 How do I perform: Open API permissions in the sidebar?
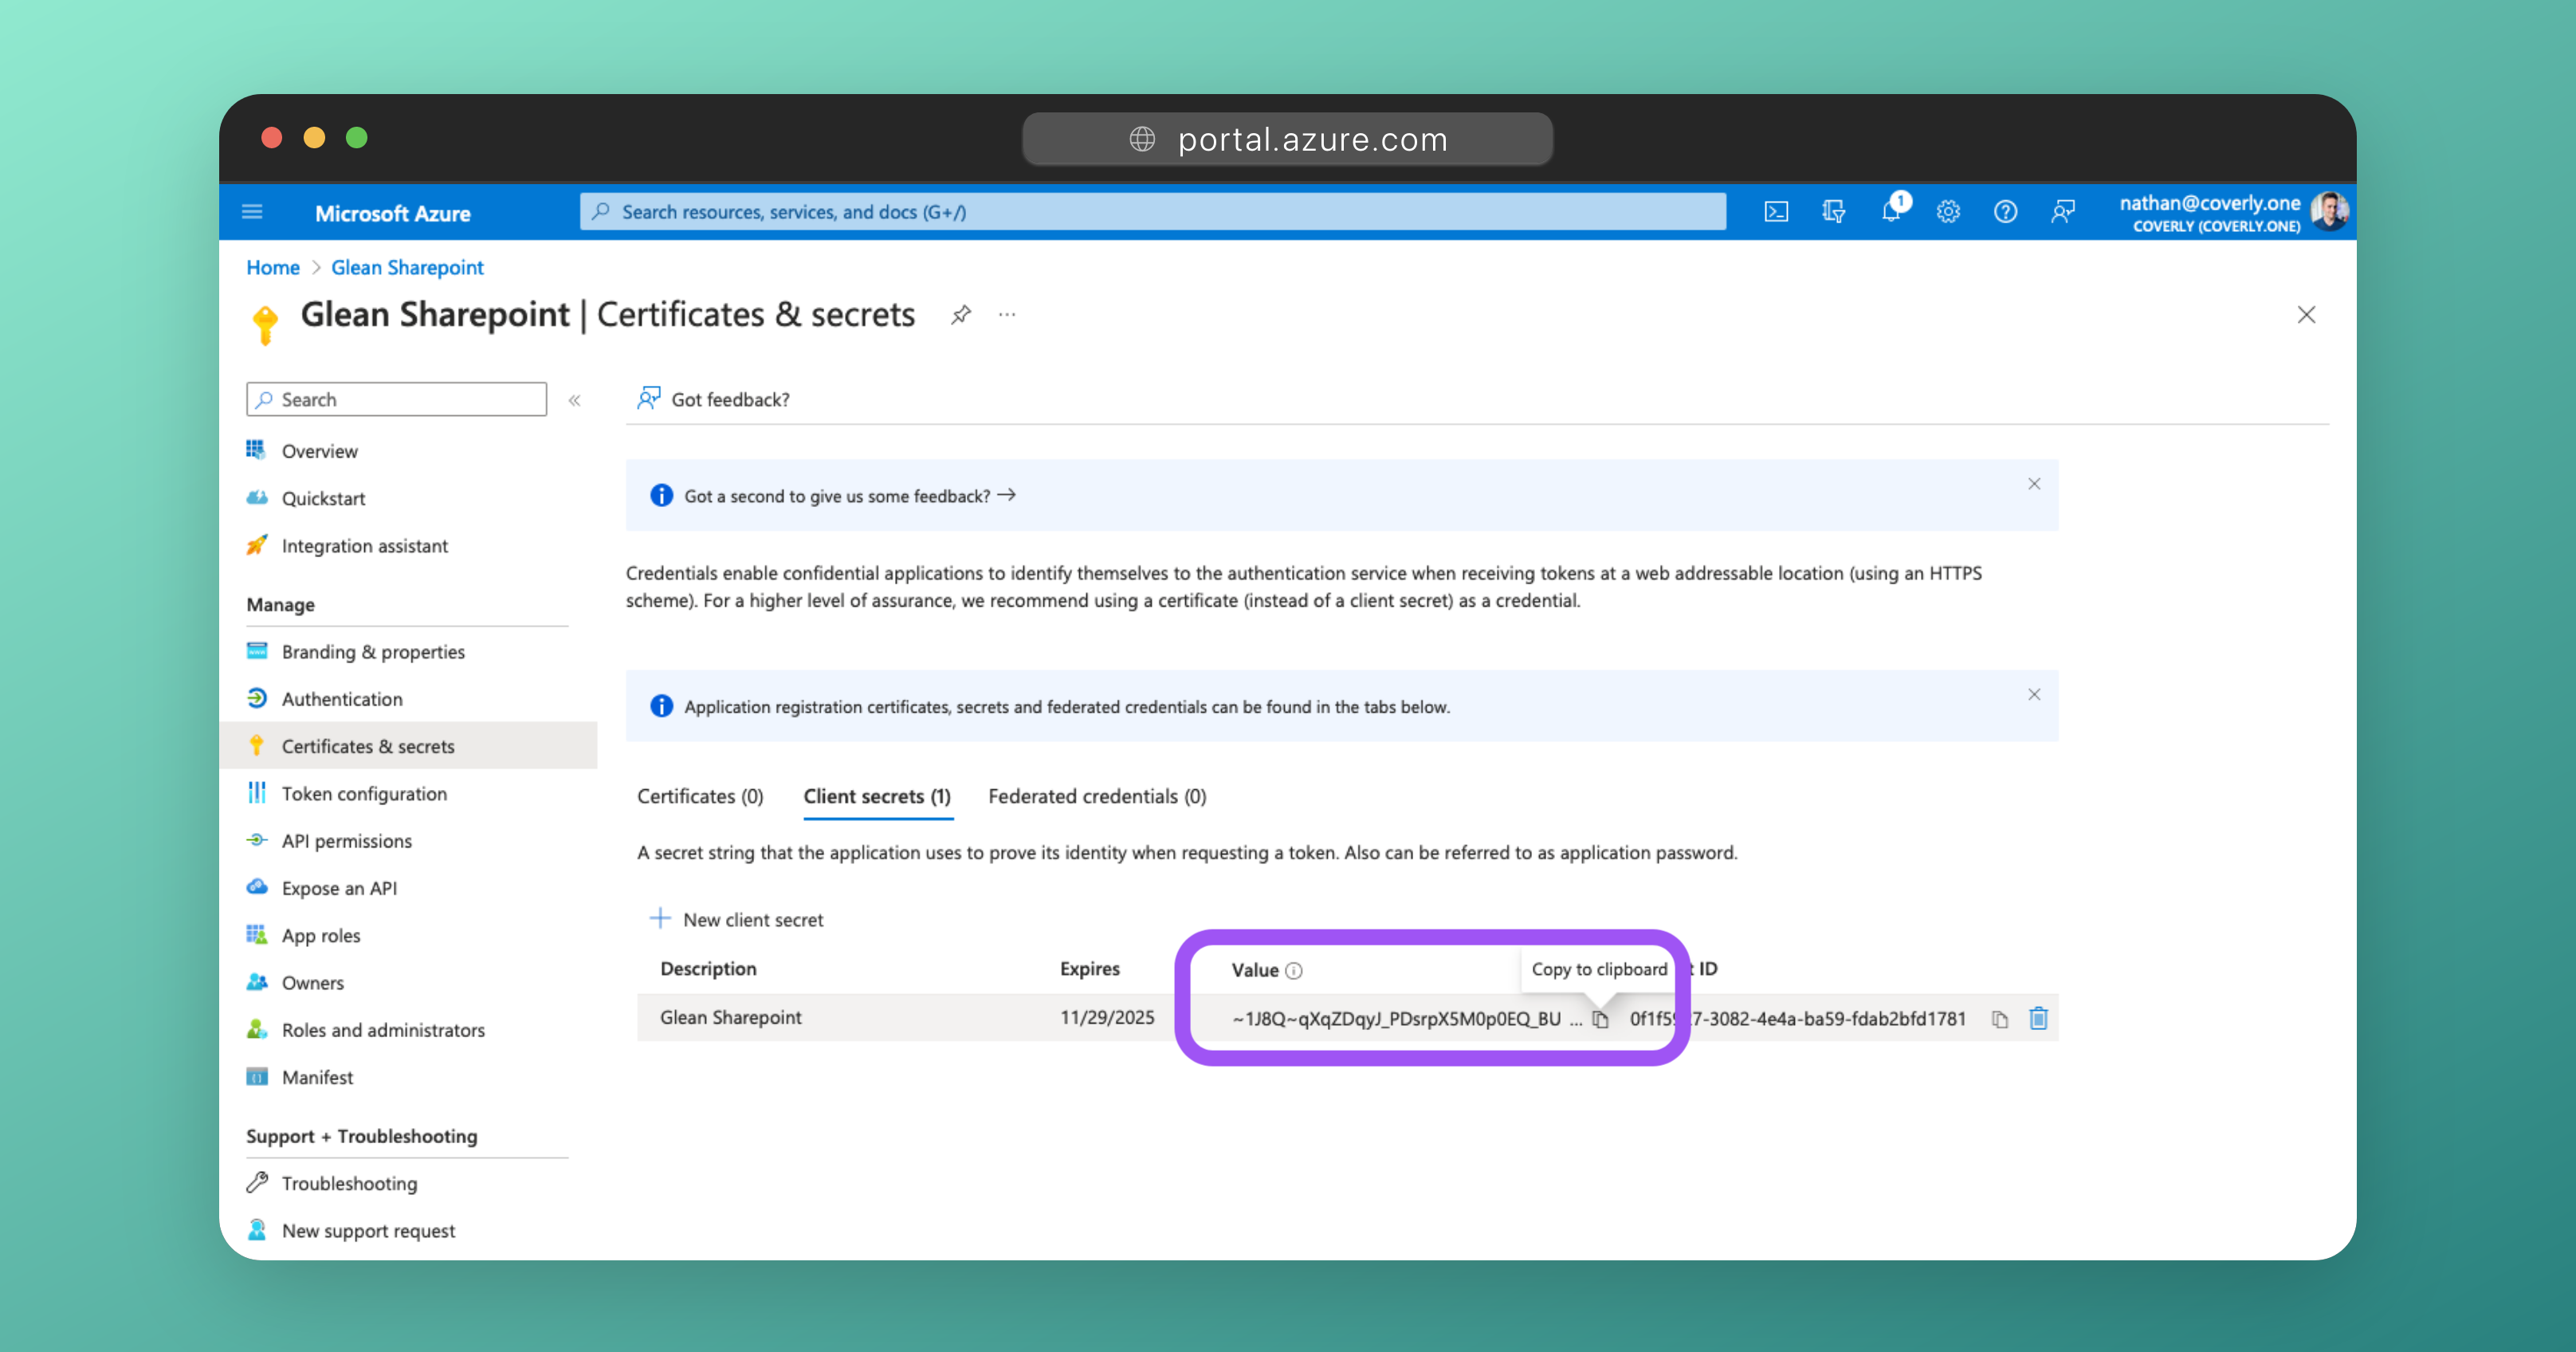(x=346, y=841)
